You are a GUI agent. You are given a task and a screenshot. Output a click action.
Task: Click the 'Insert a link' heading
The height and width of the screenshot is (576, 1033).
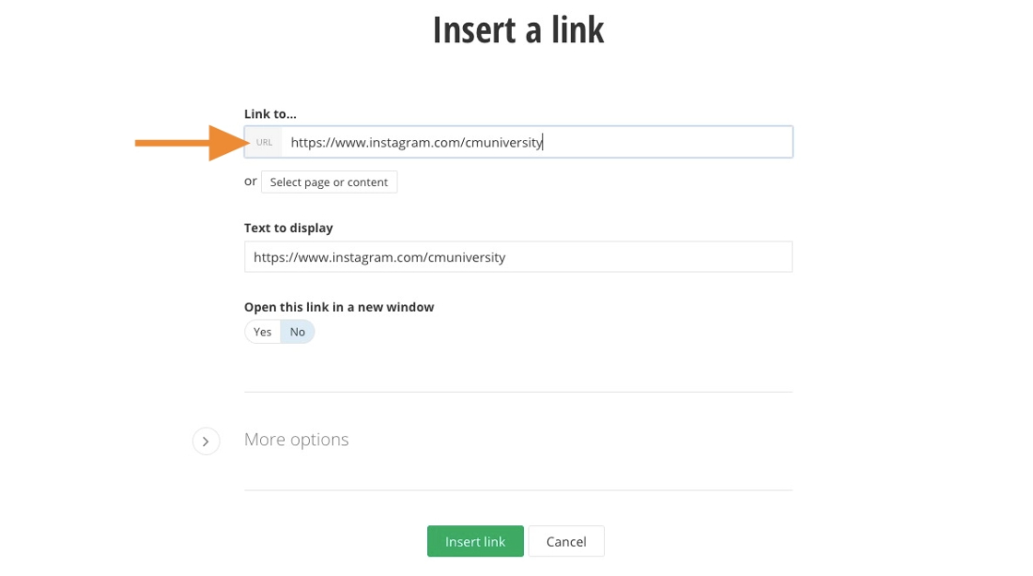click(x=517, y=30)
